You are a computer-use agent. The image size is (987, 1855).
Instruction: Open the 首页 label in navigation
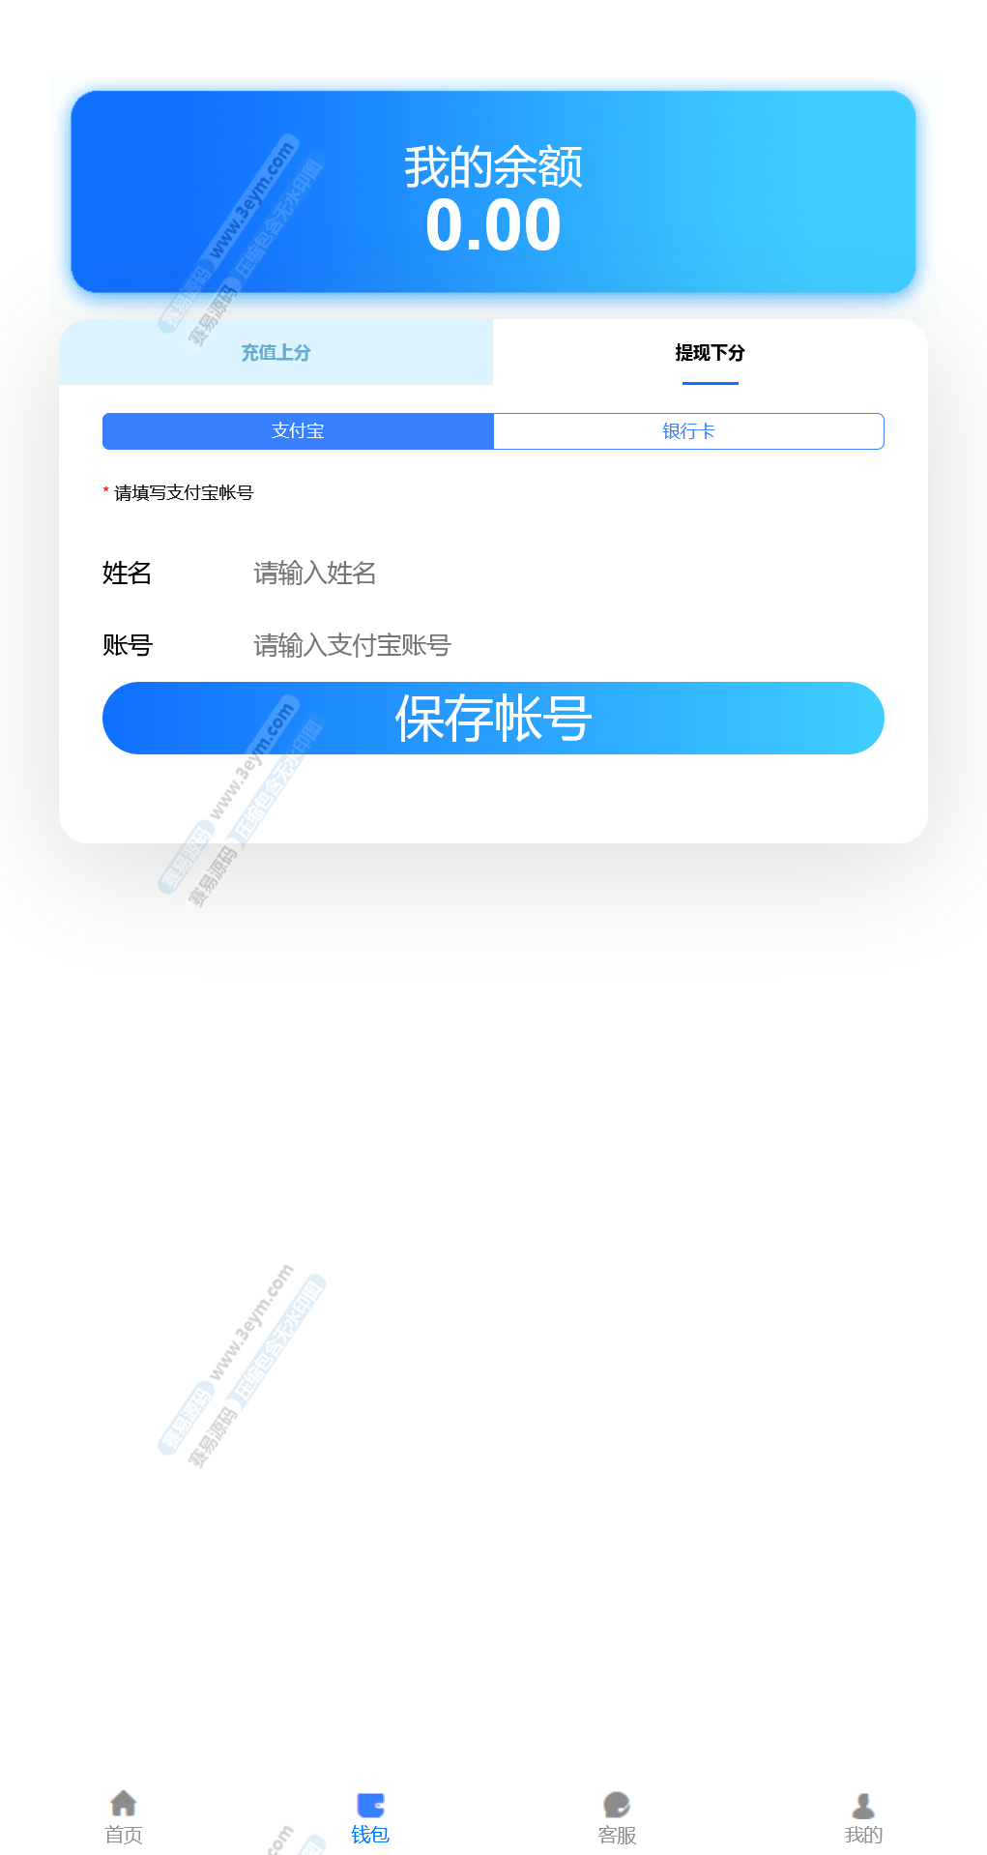tap(124, 1835)
